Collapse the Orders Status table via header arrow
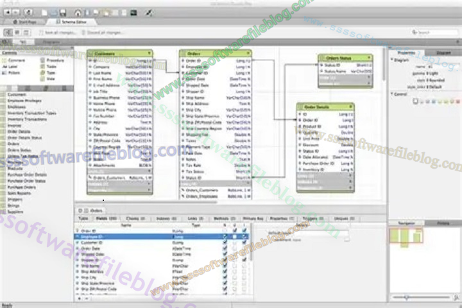The width and height of the screenshot is (462, 308). 369,58
